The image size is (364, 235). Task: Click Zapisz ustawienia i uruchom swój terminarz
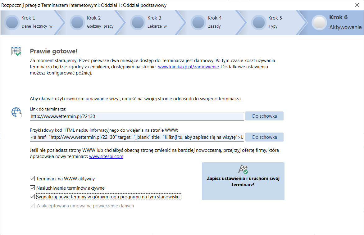(243, 181)
